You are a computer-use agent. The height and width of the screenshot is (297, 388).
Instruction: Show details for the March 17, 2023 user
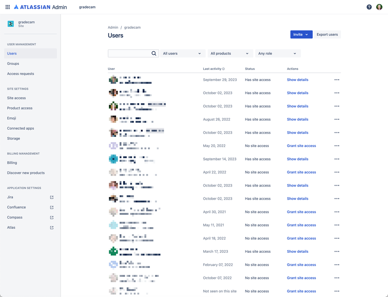(x=298, y=252)
